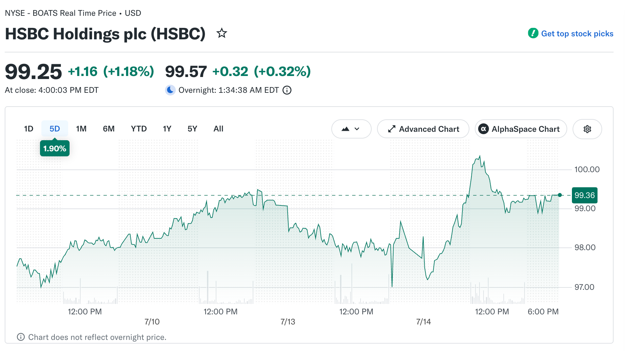Open the chart settings gear
Viewport: 625px width, 351px height.
[587, 129]
